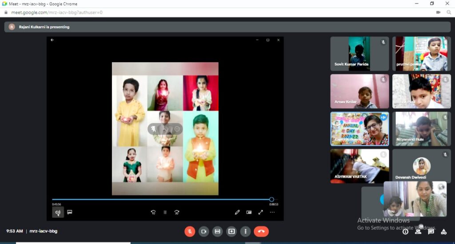Image resolution: width=455 pixels, height=244 pixels.
Task: Open meeting details info icon
Action: (x=405, y=232)
